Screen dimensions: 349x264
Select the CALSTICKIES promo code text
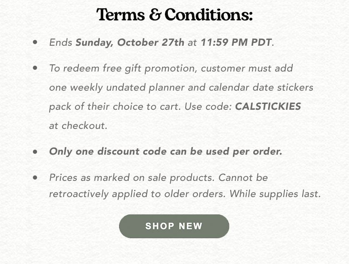(x=268, y=106)
